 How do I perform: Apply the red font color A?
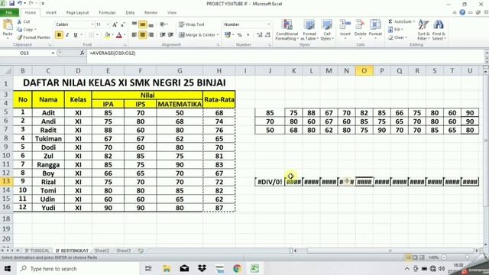pos(119,35)
